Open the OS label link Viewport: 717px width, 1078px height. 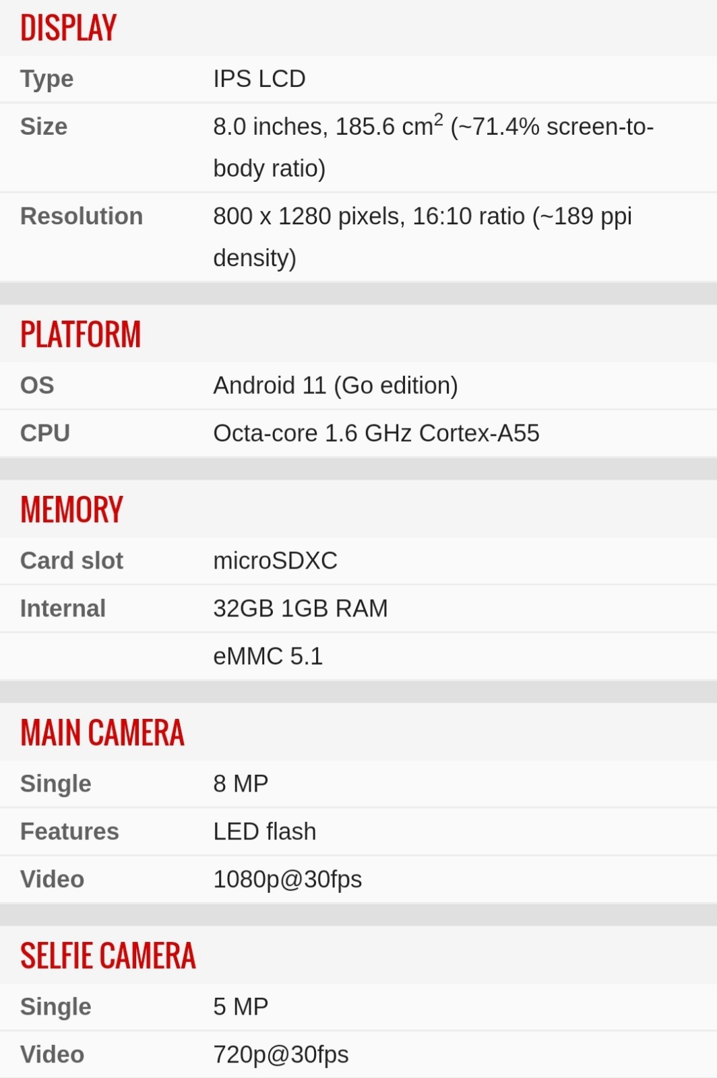[x=37, y=385]
